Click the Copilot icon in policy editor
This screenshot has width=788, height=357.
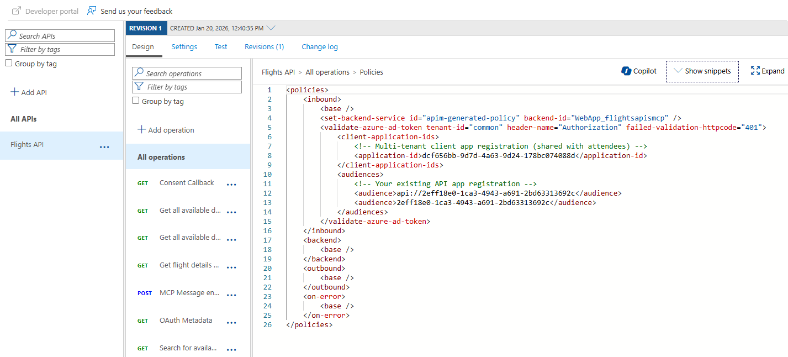click(x=626, y=71)
